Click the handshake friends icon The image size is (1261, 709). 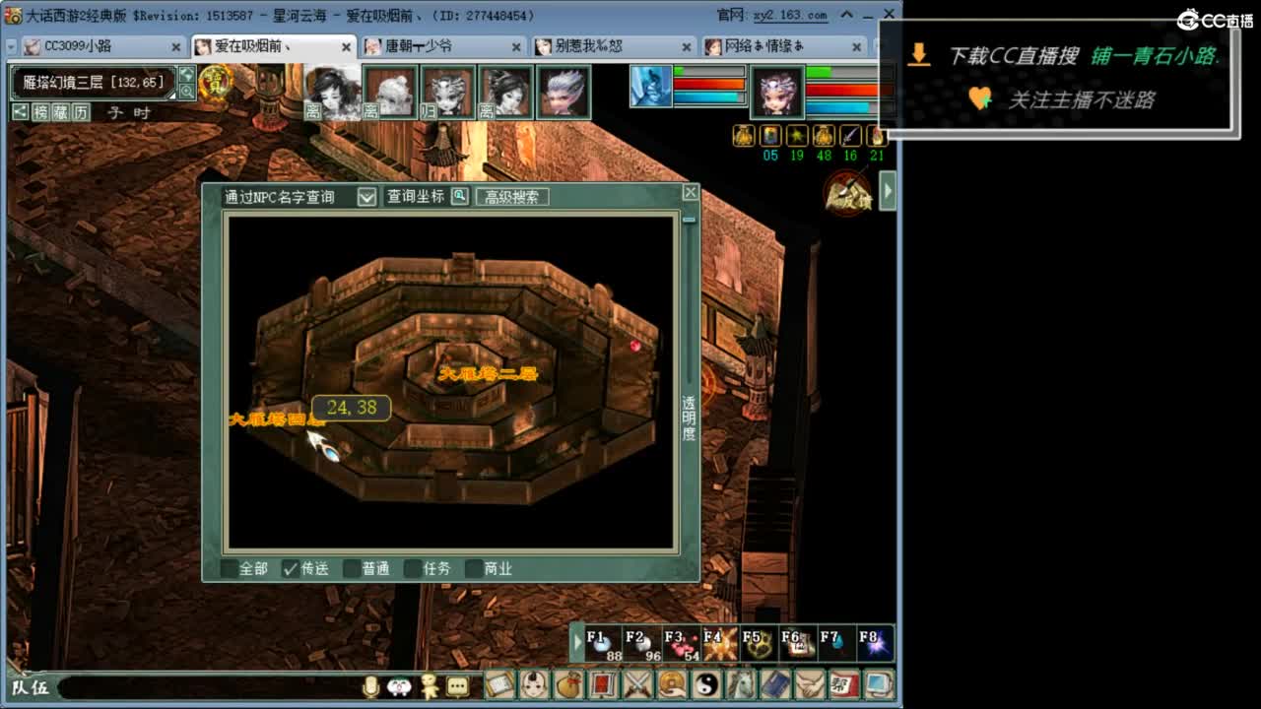click(x=810, y=684)
